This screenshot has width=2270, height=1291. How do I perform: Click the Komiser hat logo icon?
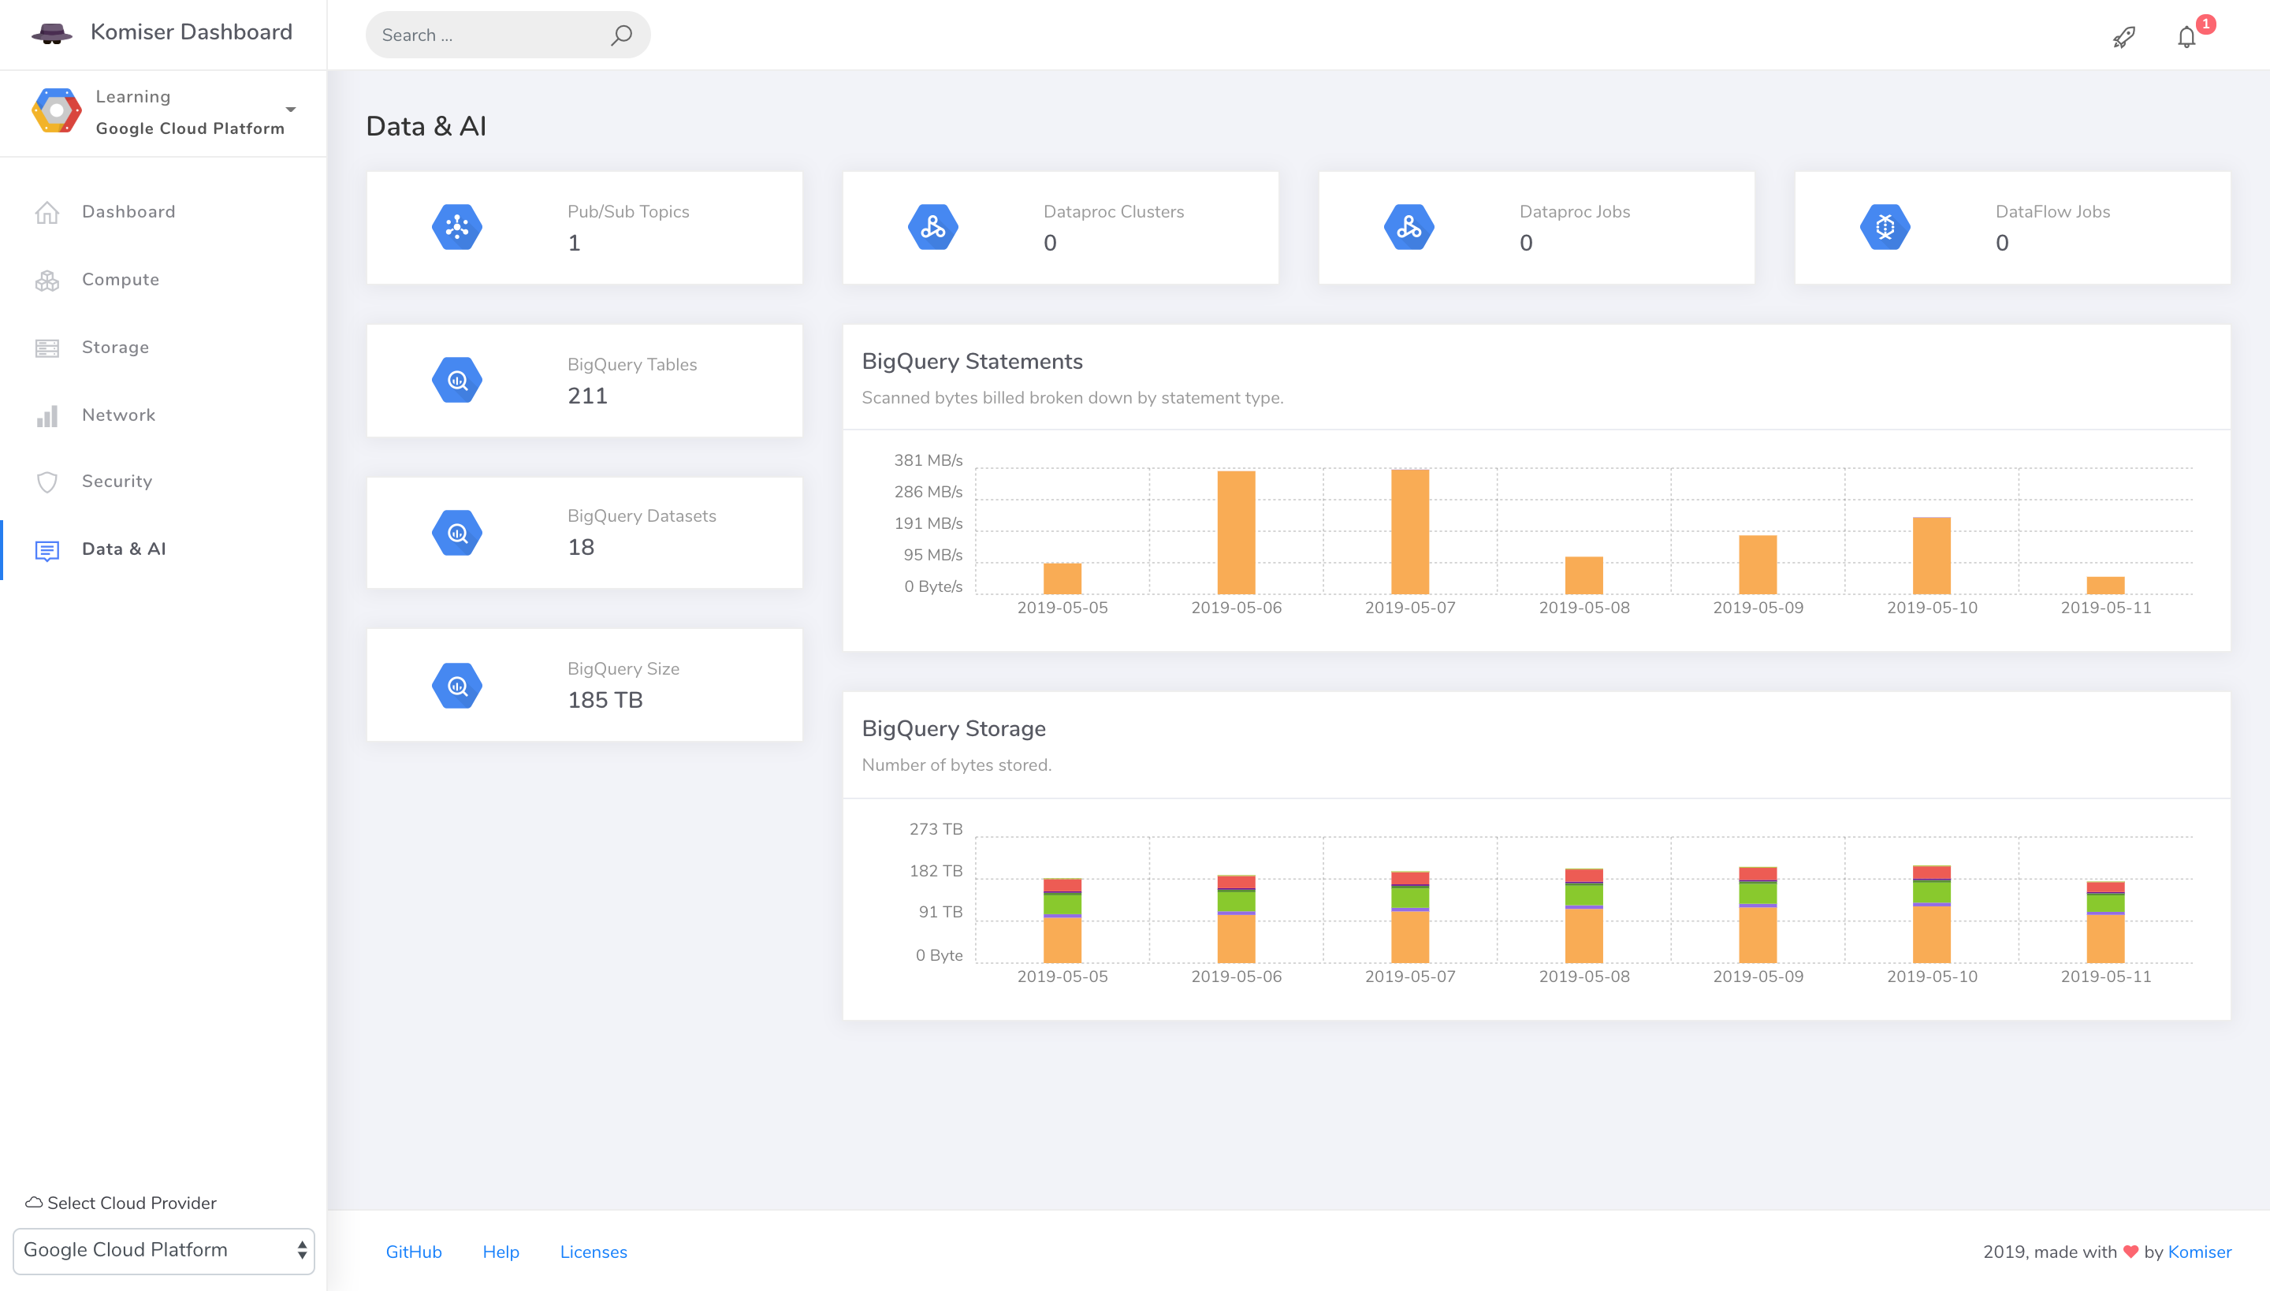tap(51, 34)
